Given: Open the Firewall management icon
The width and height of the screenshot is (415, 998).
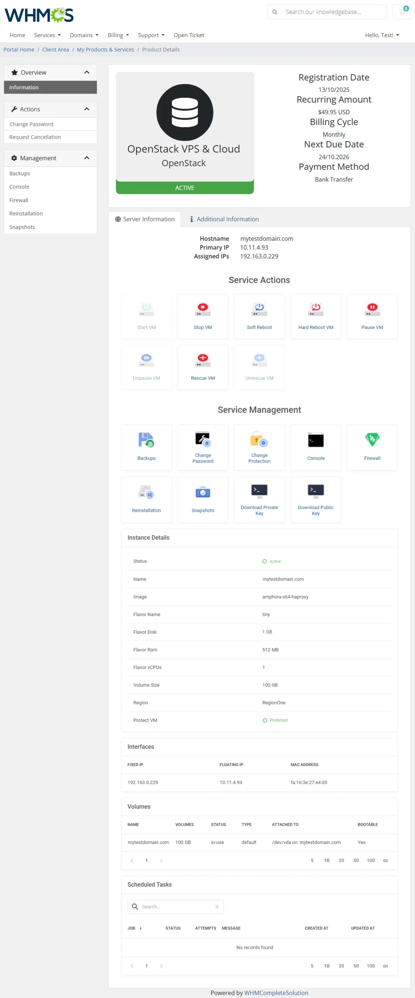Looking at the screenshot, I should [x=372, y=440].
